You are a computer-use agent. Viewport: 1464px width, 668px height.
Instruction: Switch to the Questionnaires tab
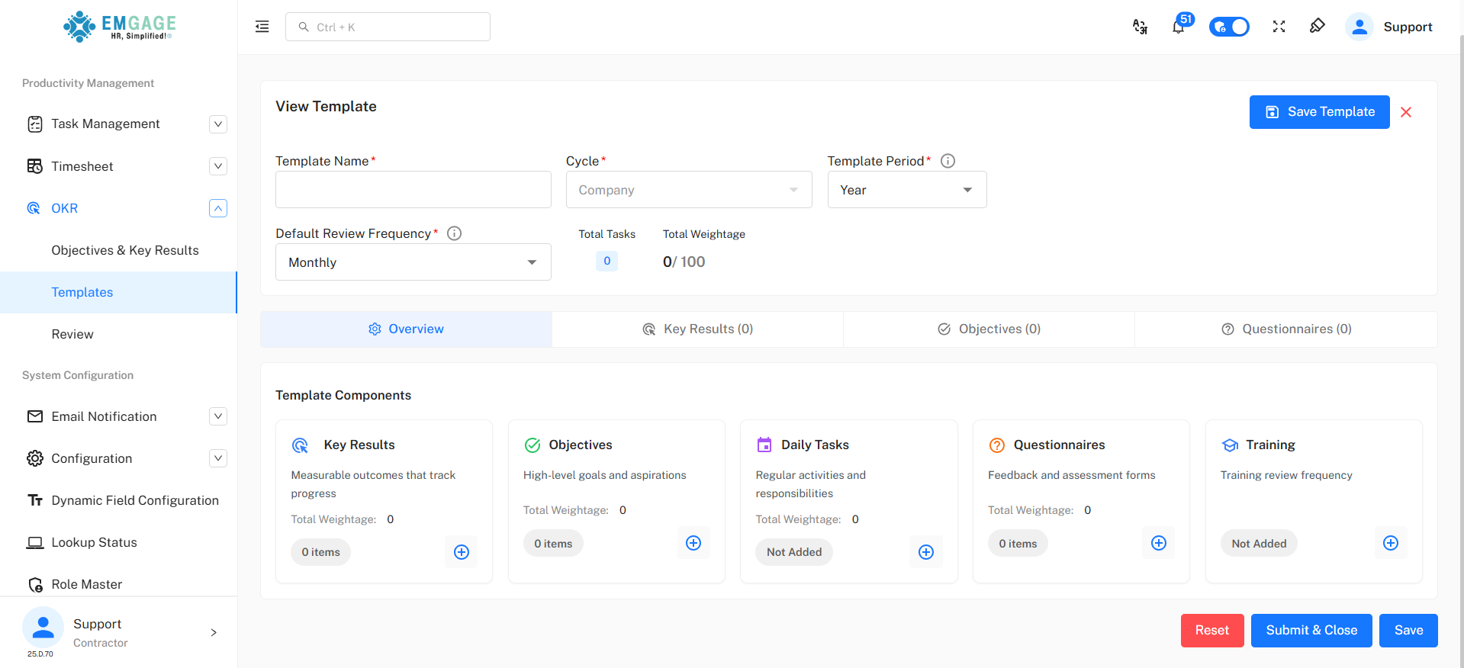1285,329
